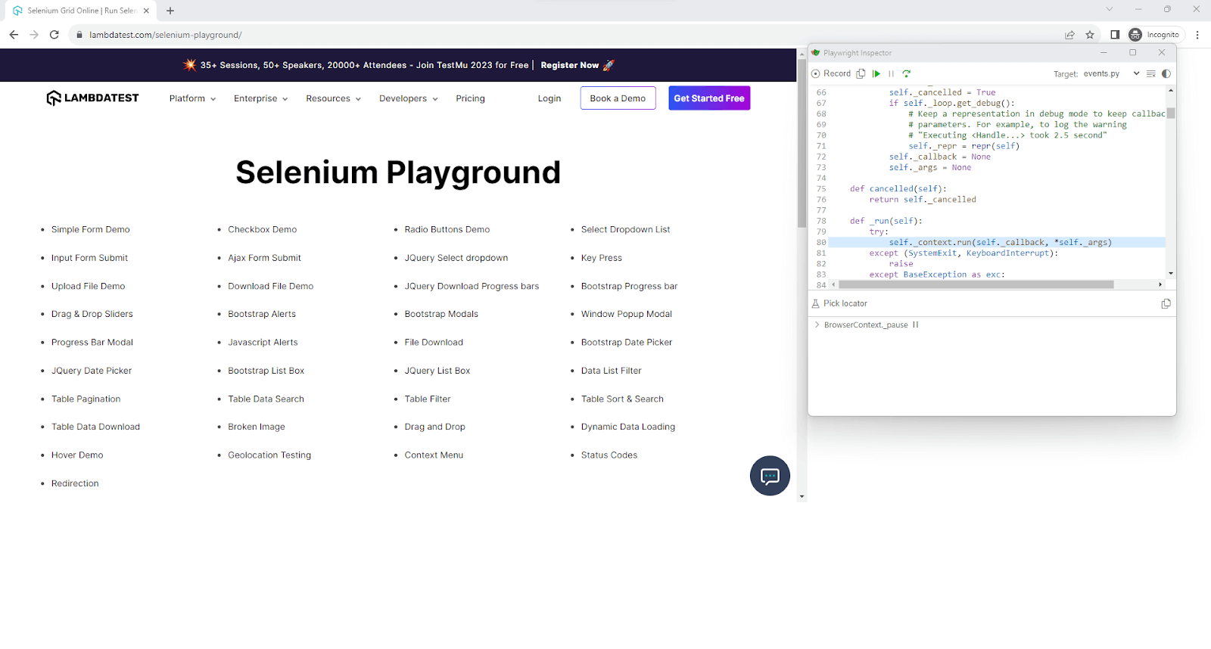Screen dimensions: 1211x649
Task: Expand the Platform navigation menu
Action: point(192,98)
